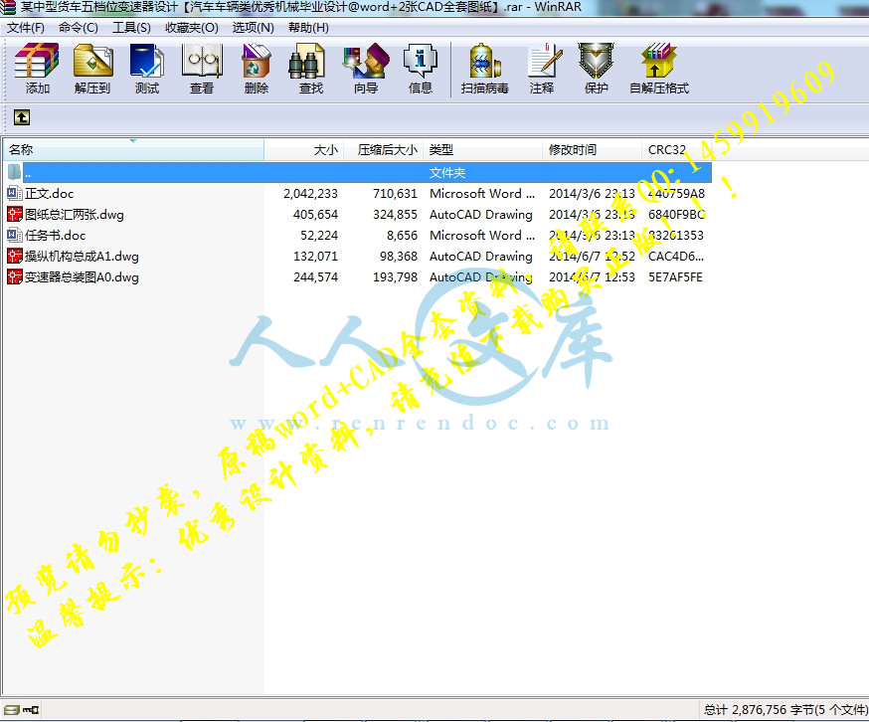Image resolution: width=869 pixels, height=722 pixels.
Task: Click the packed size 193,798
Action: [395, 276]
